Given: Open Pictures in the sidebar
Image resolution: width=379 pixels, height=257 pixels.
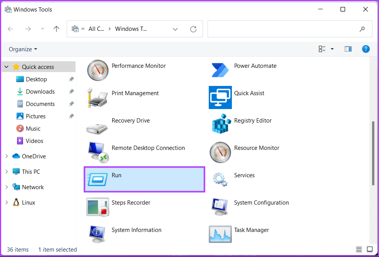Looking at the screenshot, I should point(35,116).
